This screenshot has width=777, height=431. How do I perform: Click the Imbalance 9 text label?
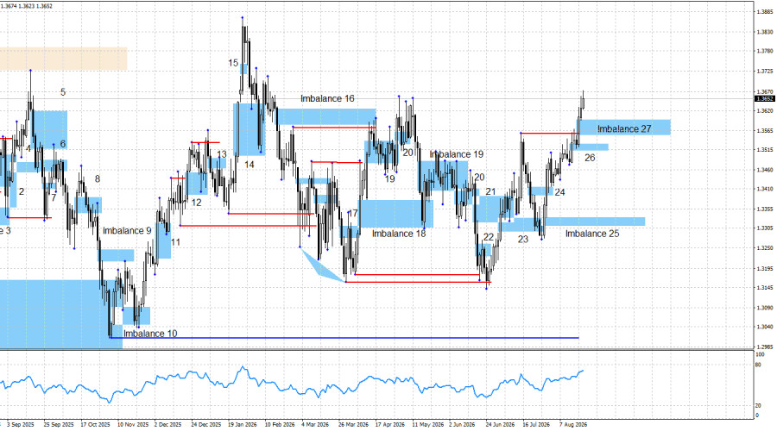click(127, 231)
